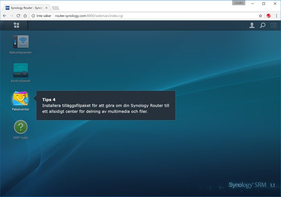Image resolution: width=281 pixels, height=197 pixels.
Task: Open SRM hjälp question mark icon
Action: point(21,127)
